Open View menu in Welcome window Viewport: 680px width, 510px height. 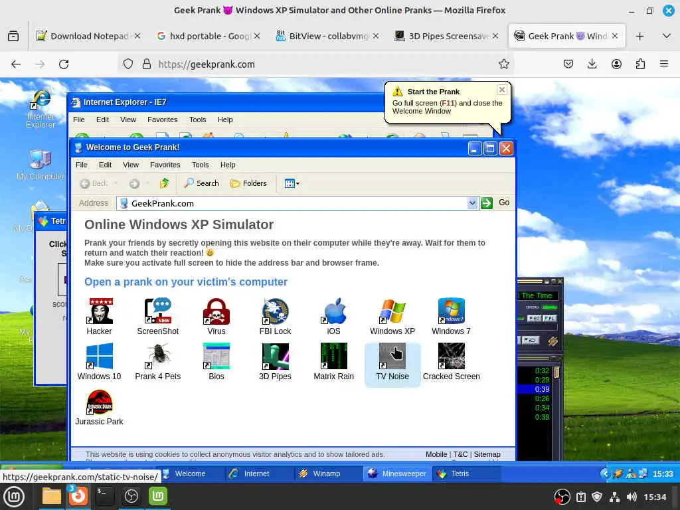(131, 165)
